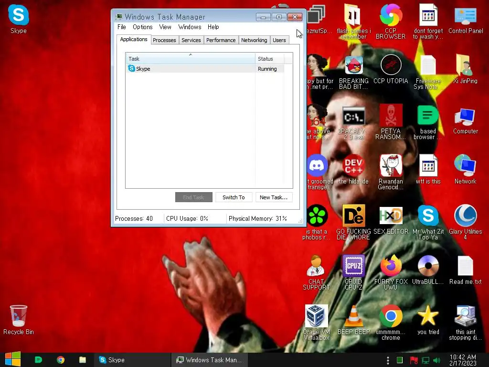Open the folder icon on the taskbar
489x367 pixels.
pyautogui.click(x=82, y=360)
